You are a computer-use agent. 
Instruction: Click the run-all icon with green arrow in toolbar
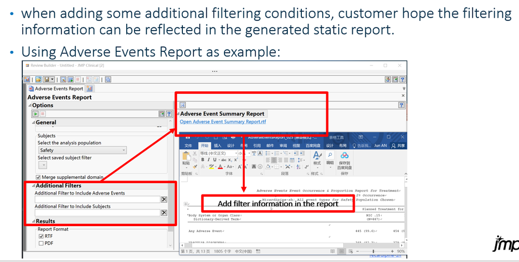click(x=71, y=79)
